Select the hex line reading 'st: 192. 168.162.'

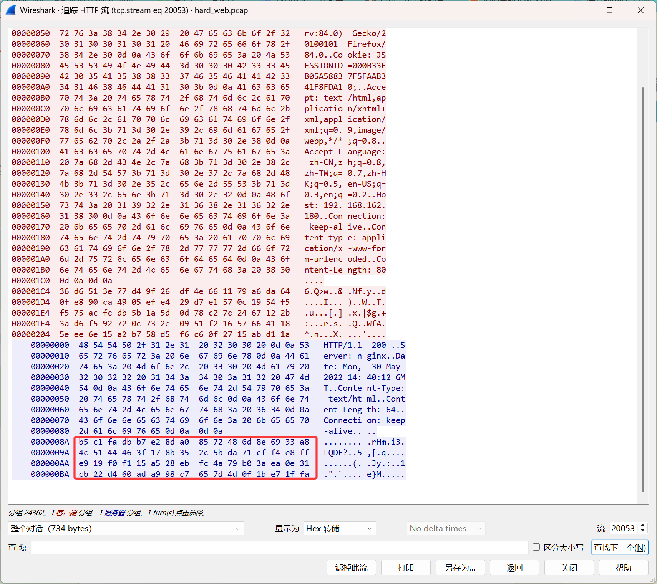coord(199,205)
